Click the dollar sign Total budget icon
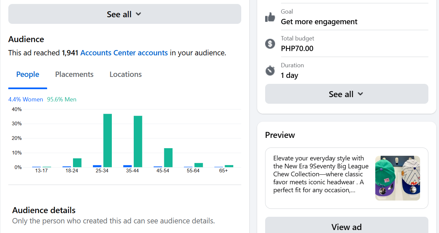The height and width of the screenshot is (233, 439). coord(270,43)
